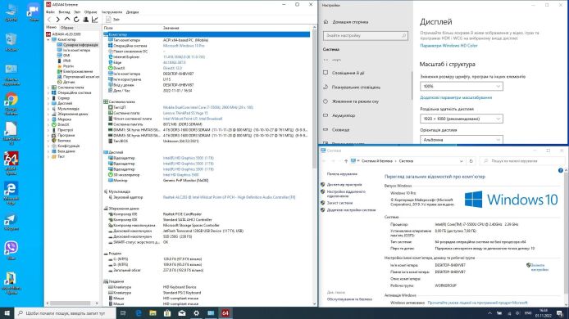Expand the Системна плата tree node

click(48, 88)
